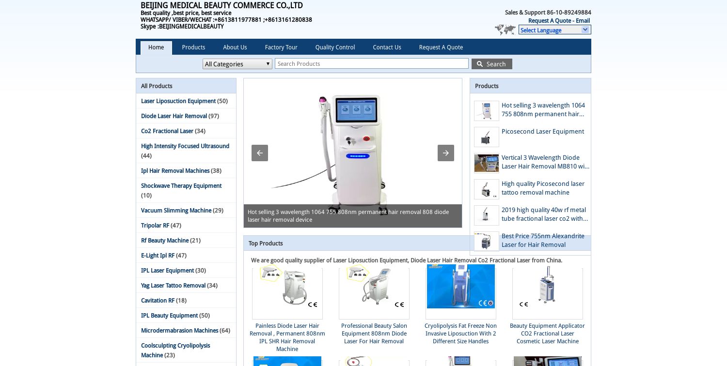
Task: Open the Products menu item
Action: (x=193, y=47)
